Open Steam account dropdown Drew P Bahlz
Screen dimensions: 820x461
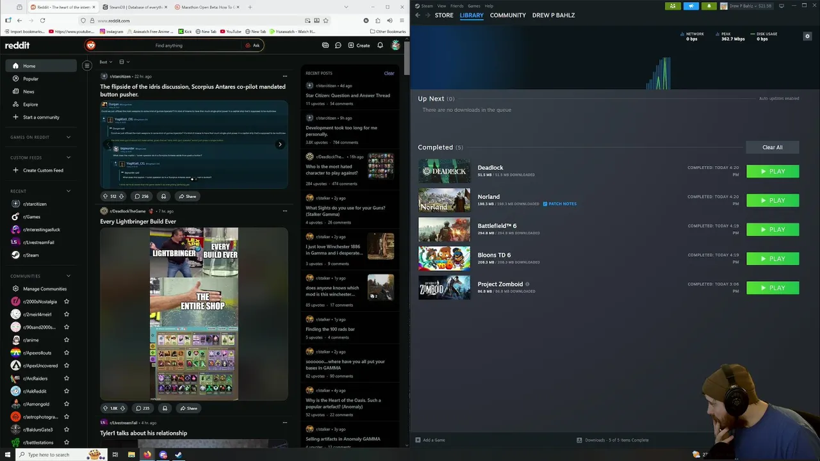[x=747, y=6]
